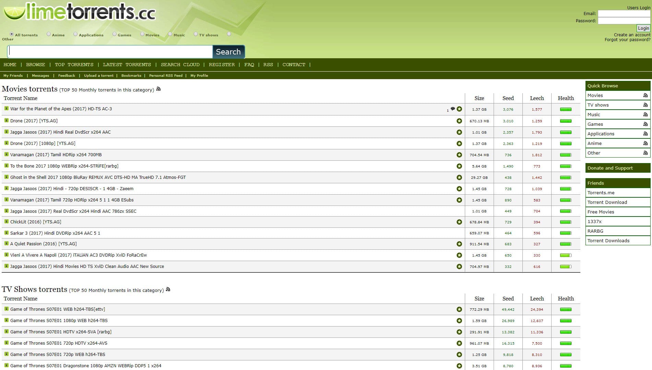Click the star icon for Game of Thrones S07E01 1080p WEB h264-TBS
This screenshot has width=652, height=370.
(459, 321)
